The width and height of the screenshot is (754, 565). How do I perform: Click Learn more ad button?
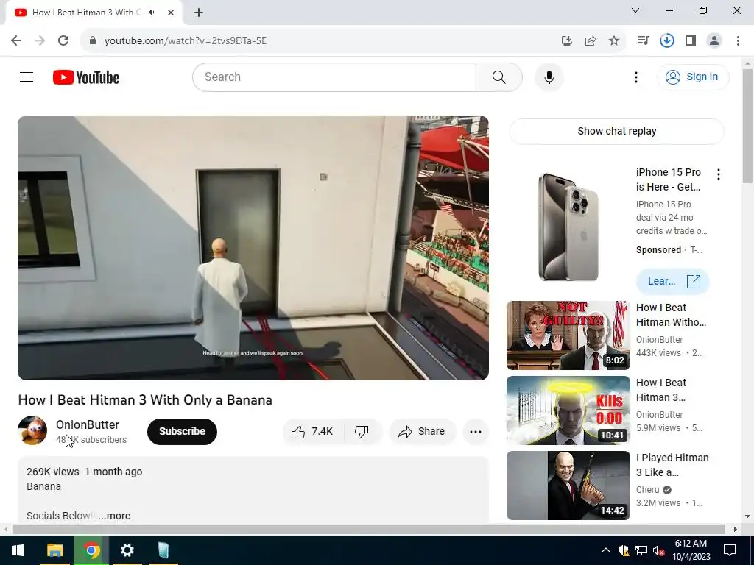673,281
